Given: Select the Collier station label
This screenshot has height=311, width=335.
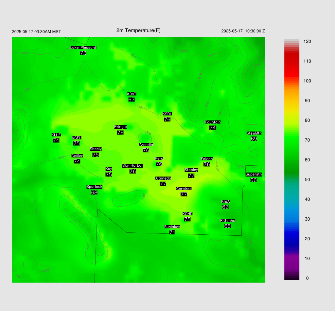Looking at the screenshot, I should coord(77,156).
